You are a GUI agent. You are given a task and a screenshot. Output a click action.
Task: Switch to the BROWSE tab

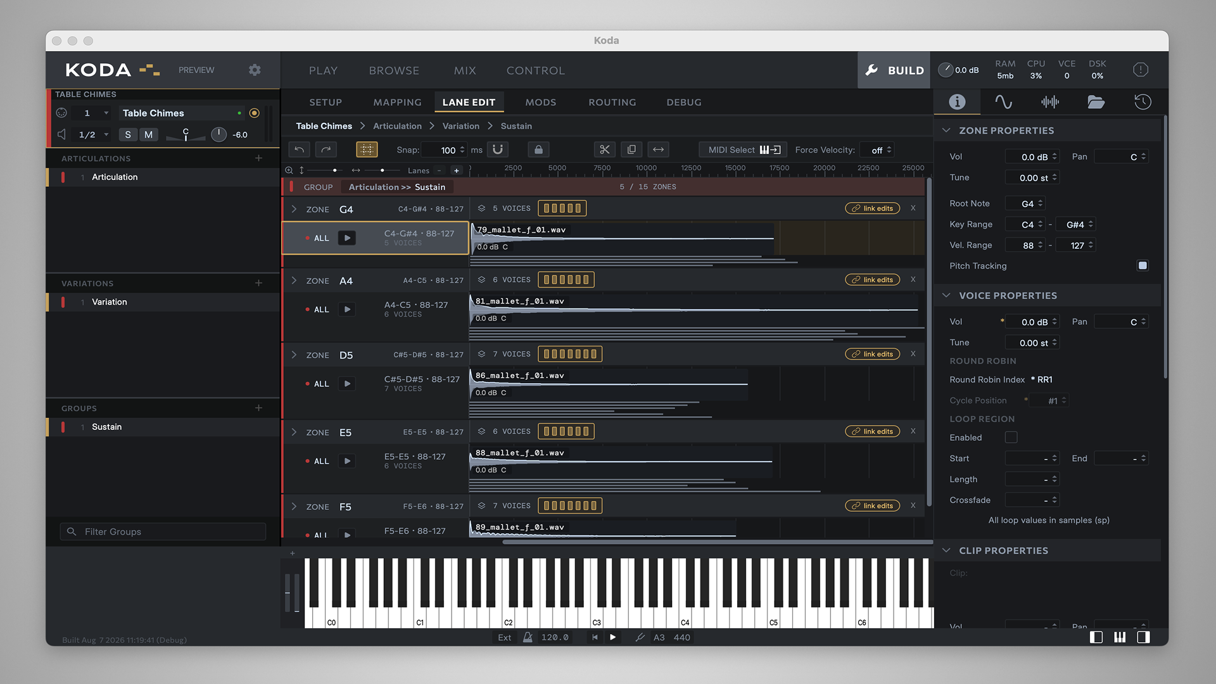click(x=394, y=70)
